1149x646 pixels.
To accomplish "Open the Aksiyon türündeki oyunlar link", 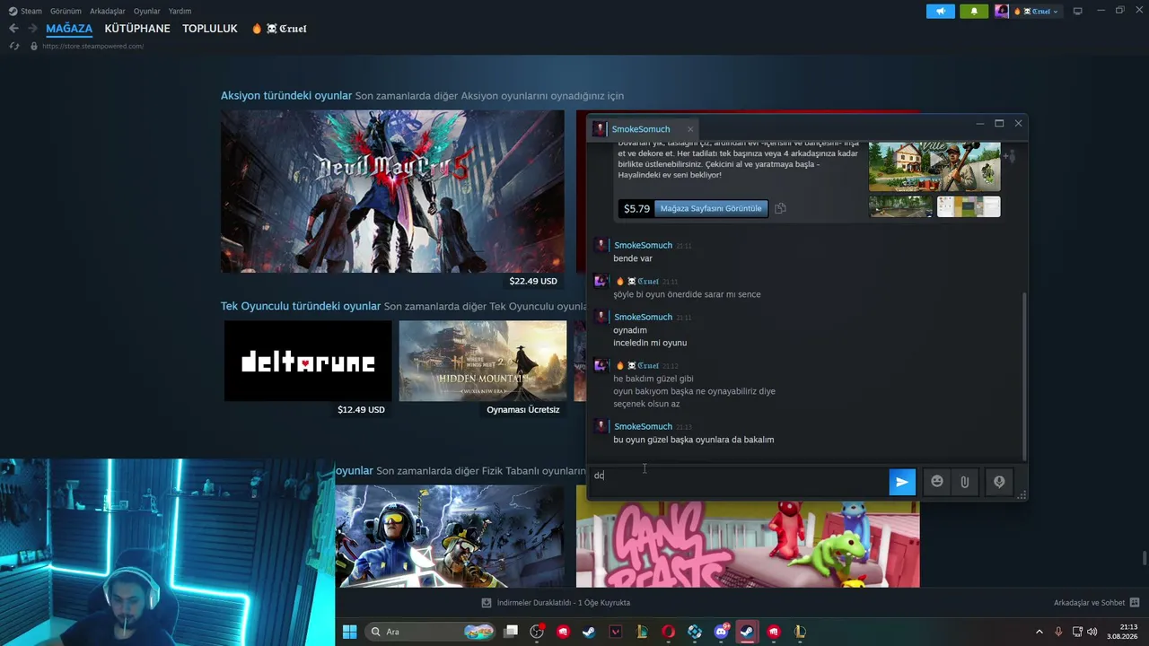I will [286, 96].
